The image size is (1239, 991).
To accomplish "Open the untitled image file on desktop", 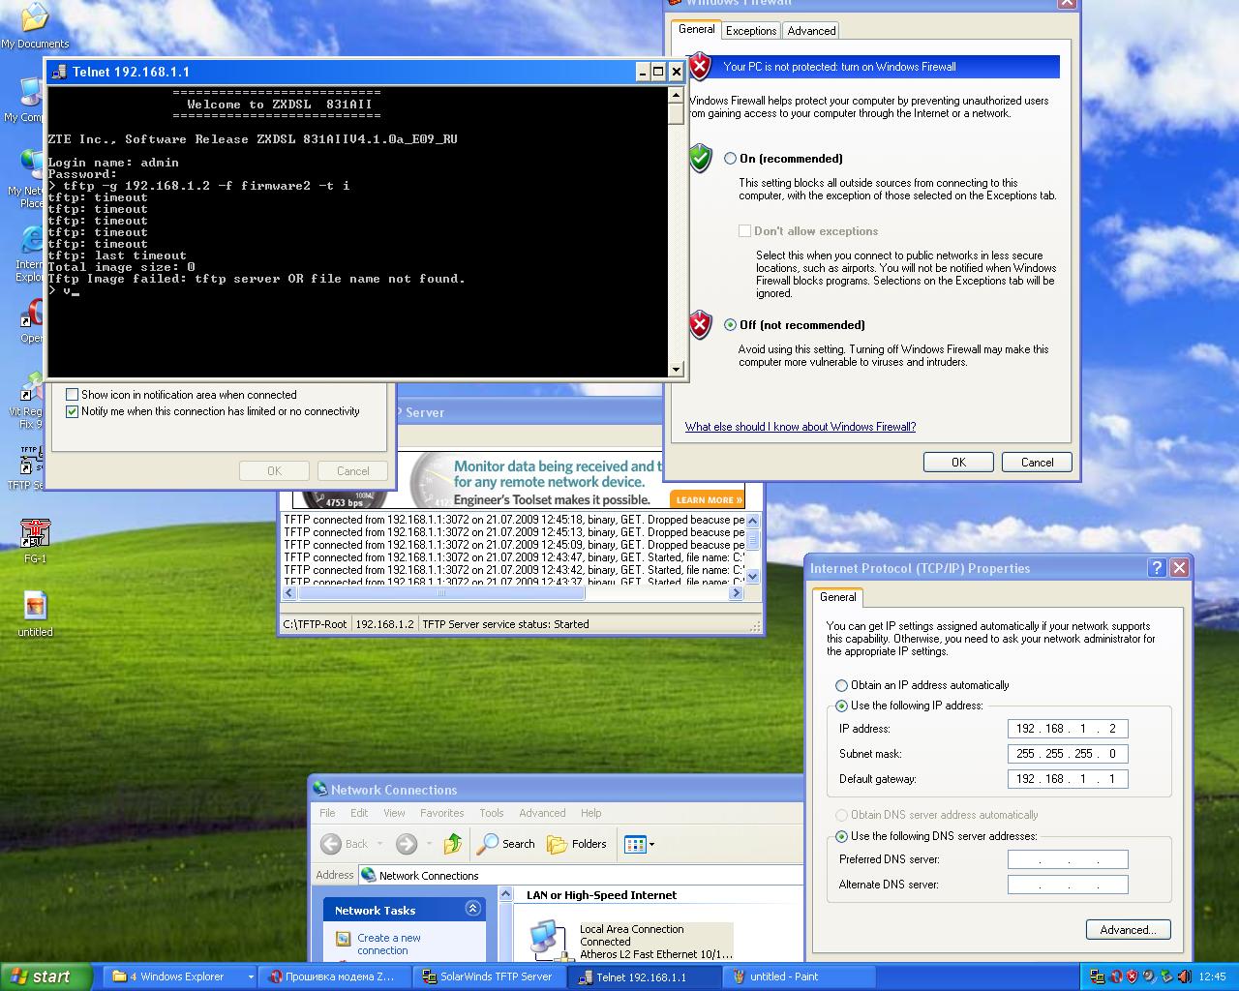I will coord(35,607).
